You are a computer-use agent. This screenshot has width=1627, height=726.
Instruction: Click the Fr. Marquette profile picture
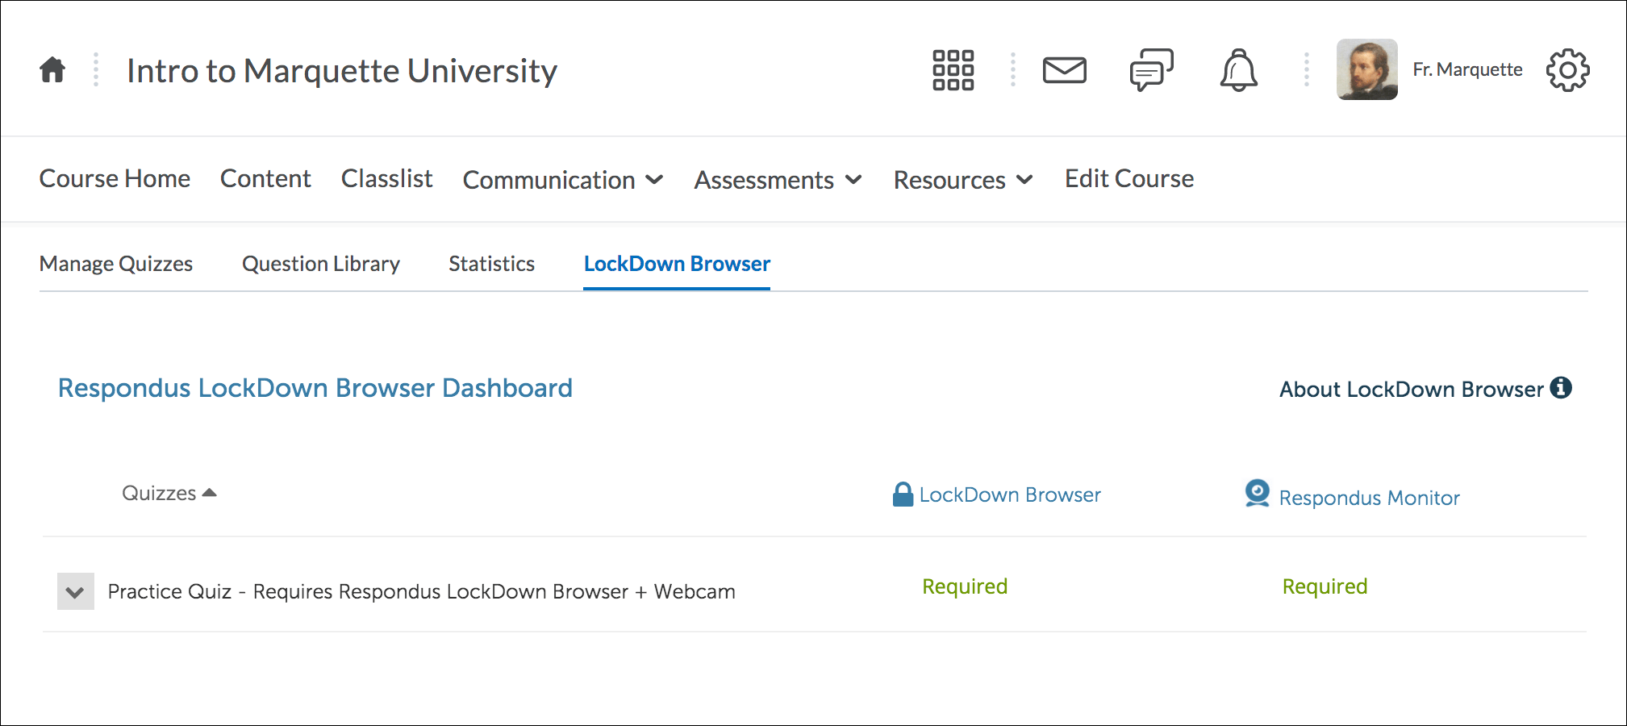tap(1366, 70)
